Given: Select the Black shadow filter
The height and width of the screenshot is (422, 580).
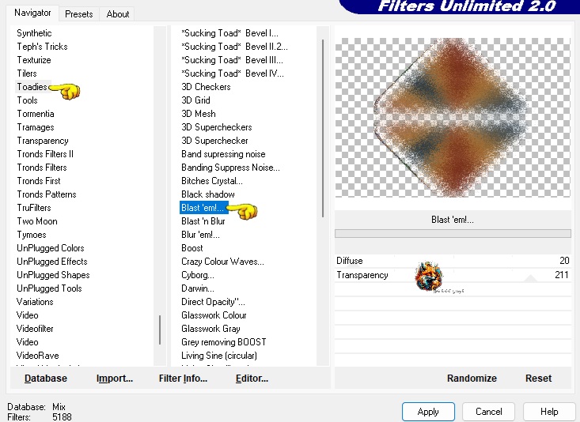Looking at the screenshot, I should pos(208,194).
